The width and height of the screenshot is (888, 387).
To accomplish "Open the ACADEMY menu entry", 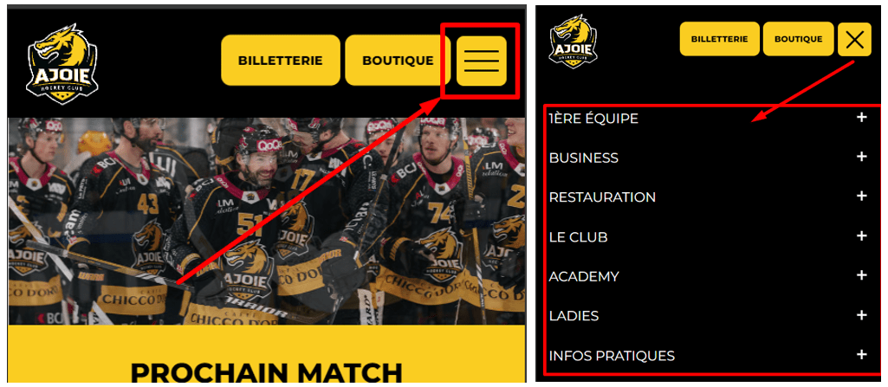I will click(584, 277).
